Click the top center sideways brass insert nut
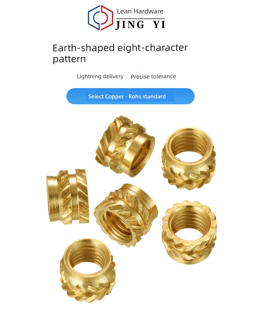 pos(125,146)
